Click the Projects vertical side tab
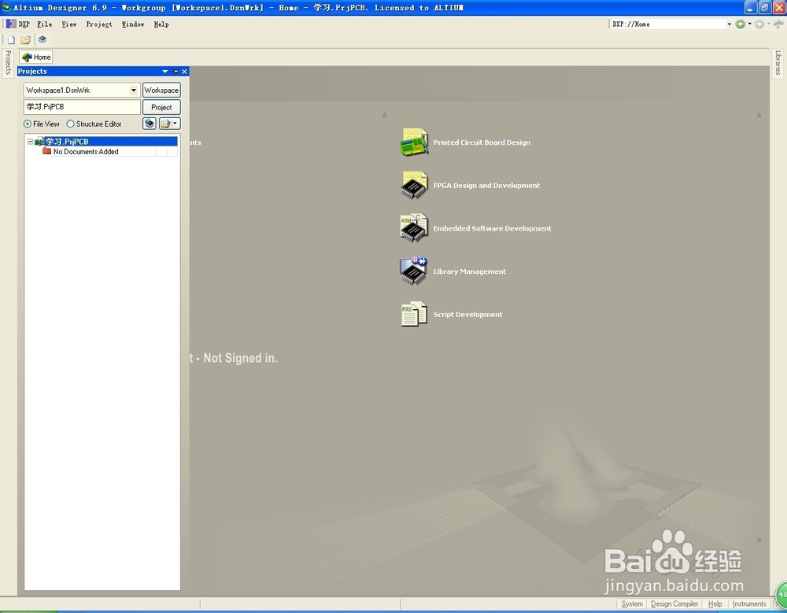Image resolution: width=787 pixels, height=613 pixels. coord(8,63)
